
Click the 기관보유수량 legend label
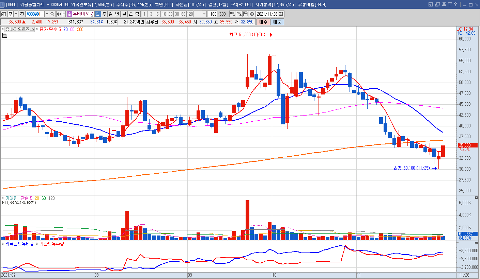(52, 244)
